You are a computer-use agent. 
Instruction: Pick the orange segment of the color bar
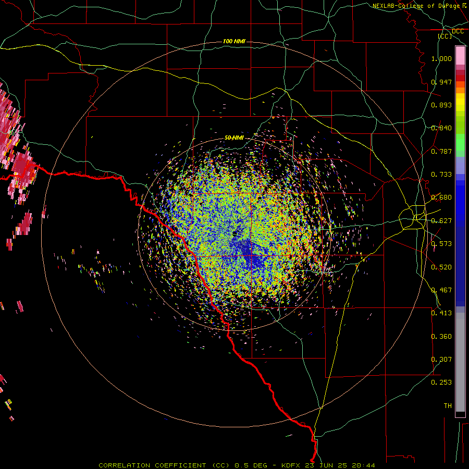(x=460, y=90)
